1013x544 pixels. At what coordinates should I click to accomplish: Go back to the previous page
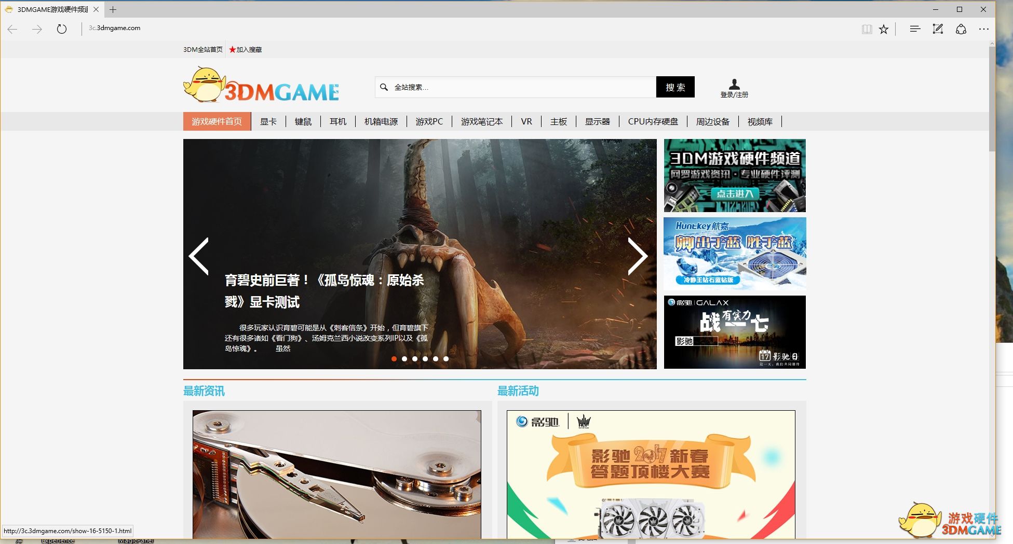(x=12, y=29)
